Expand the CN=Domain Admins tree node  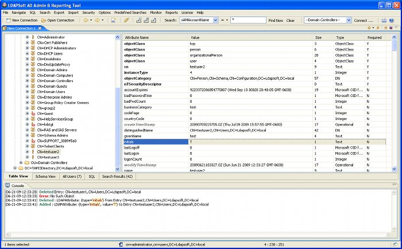tap(27, 69)
